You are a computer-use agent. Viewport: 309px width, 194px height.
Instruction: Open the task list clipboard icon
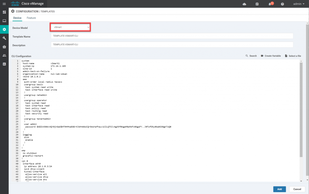[x=257, y=4]
